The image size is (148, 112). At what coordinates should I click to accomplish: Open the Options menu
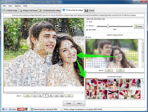point(18,6)
